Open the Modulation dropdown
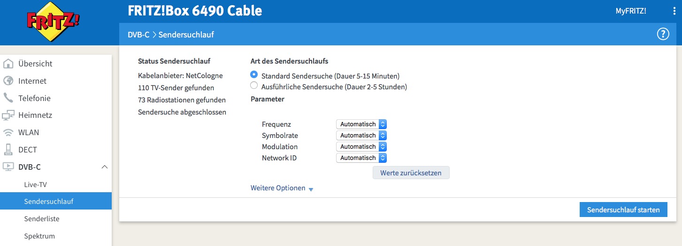The width and height of the screenshot is (682, 246). pyautogui.click(x=361, y=147)
